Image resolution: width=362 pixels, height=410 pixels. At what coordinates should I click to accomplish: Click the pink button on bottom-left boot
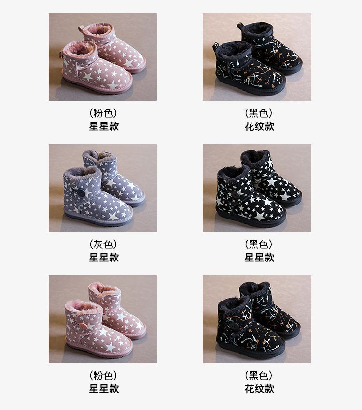point(84,326)
